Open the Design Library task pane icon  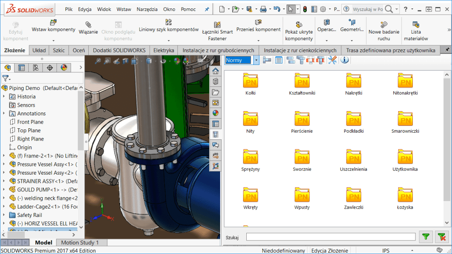pyautogui.click(x=215, y=82)
